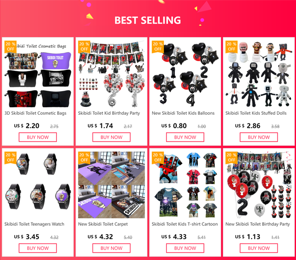This screenshot has width=296, height=260.
Task: Click BUY NOW under Kid Birthday Party item
Action: point(111,137)
